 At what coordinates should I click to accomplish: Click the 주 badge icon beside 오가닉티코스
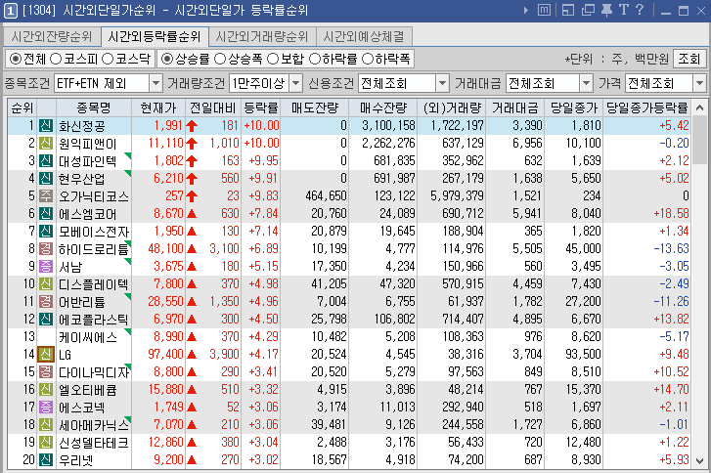(x=46, y=196)
